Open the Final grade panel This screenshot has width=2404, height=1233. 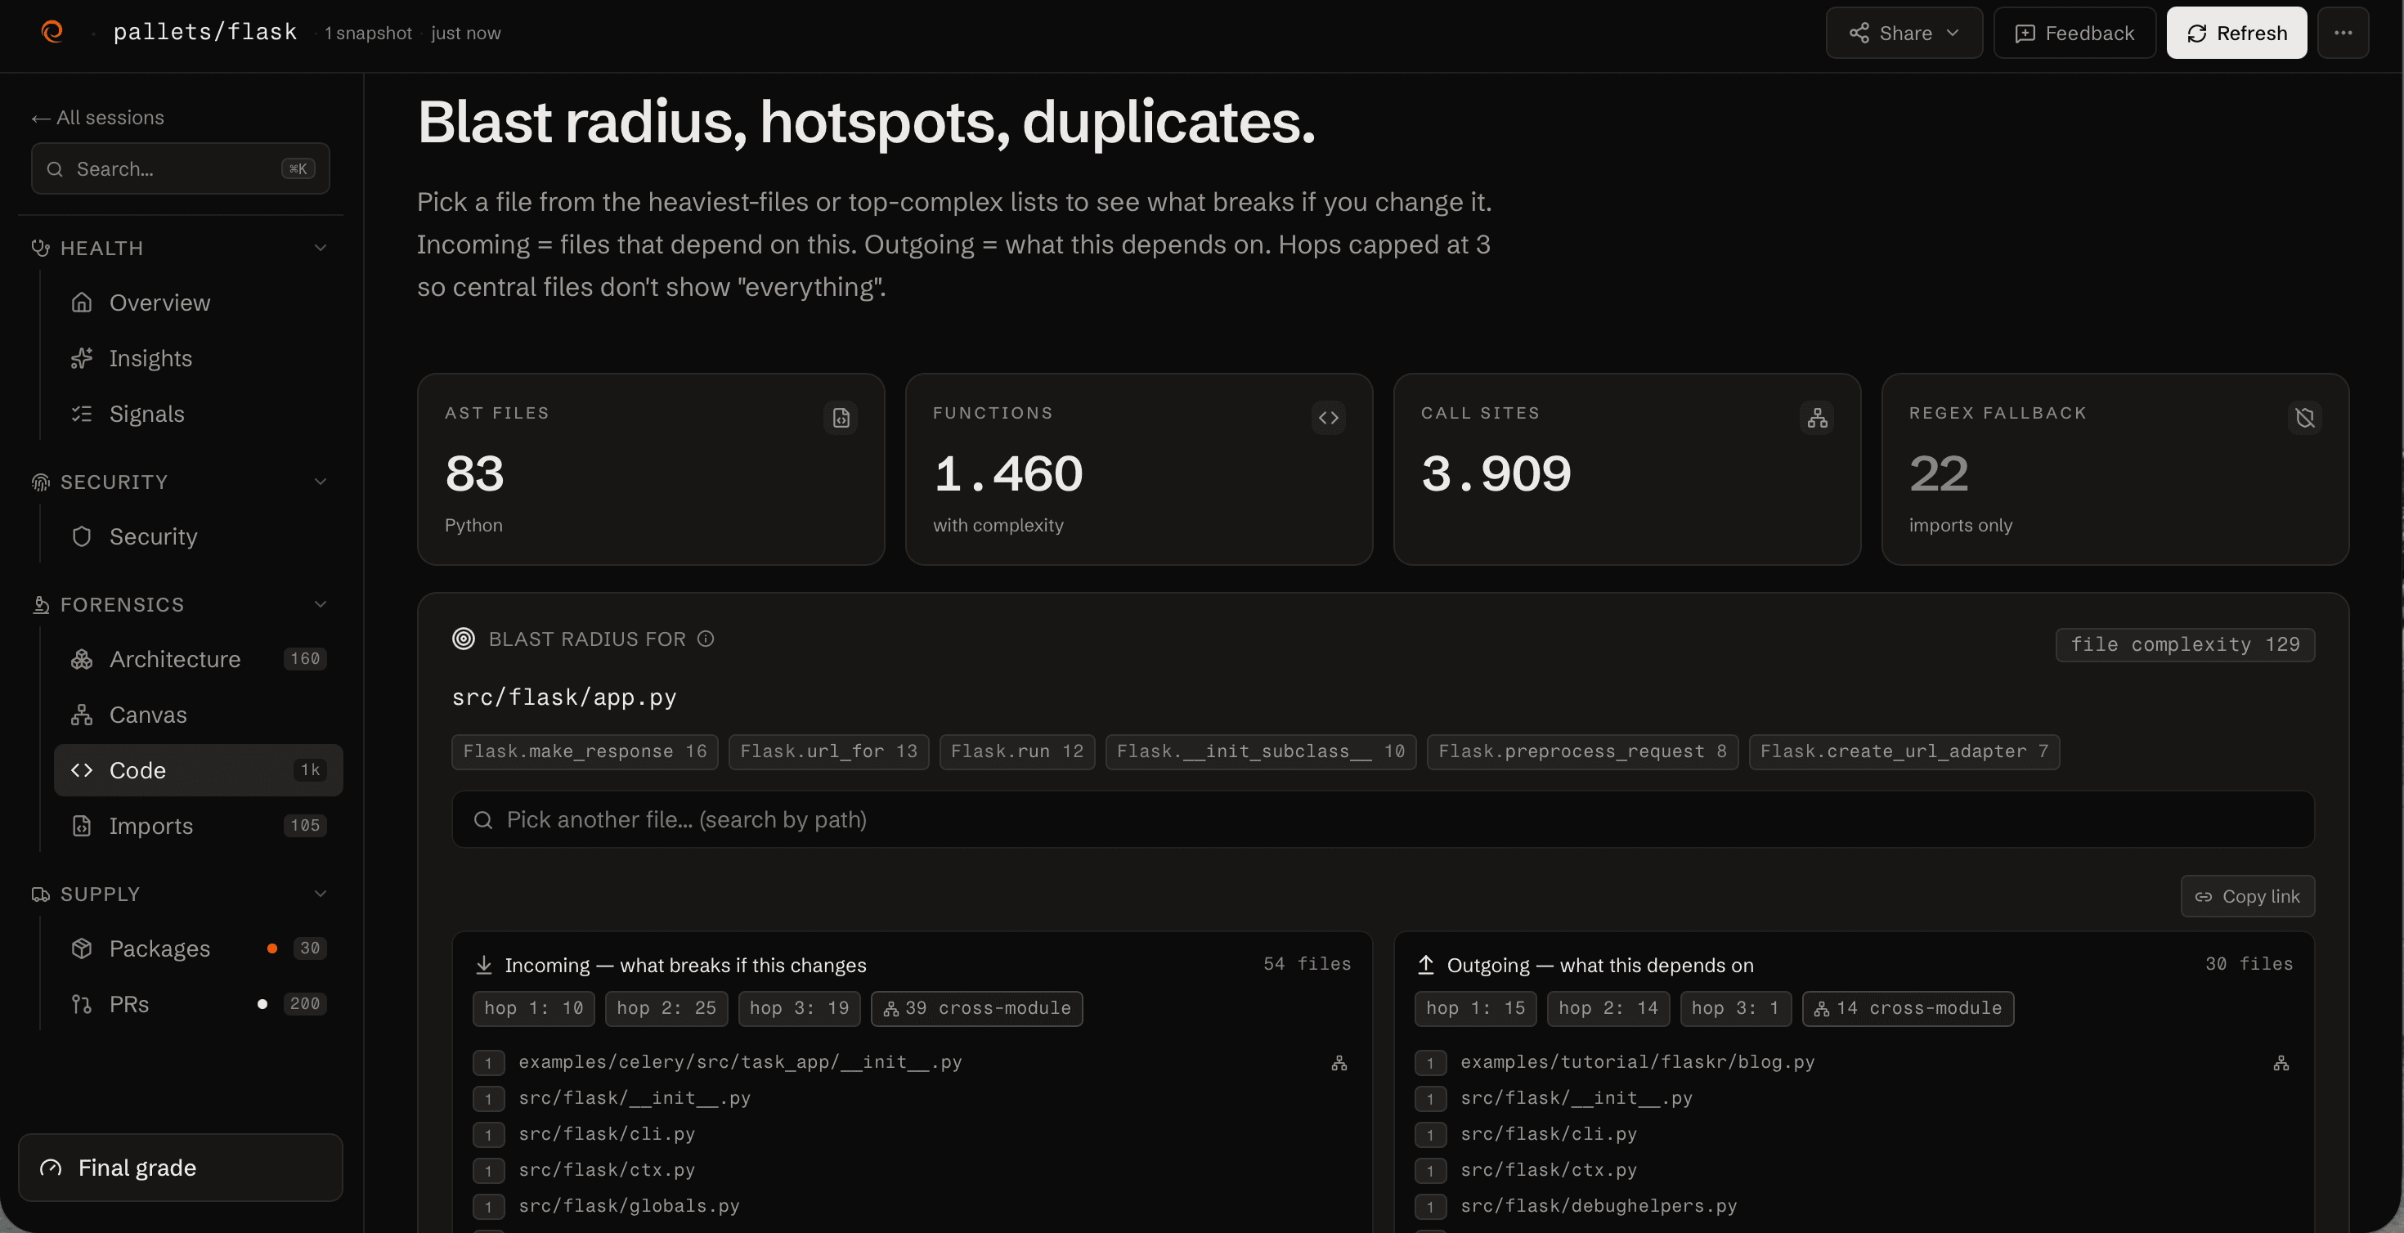pyautogui.click(x=180, y=1168)
